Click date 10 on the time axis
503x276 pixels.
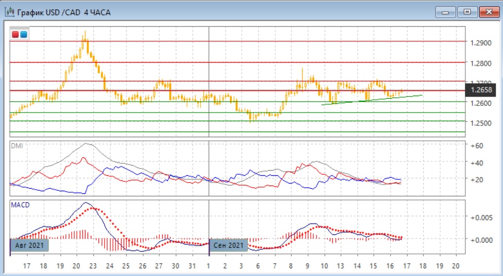click(x=324, y=266)
